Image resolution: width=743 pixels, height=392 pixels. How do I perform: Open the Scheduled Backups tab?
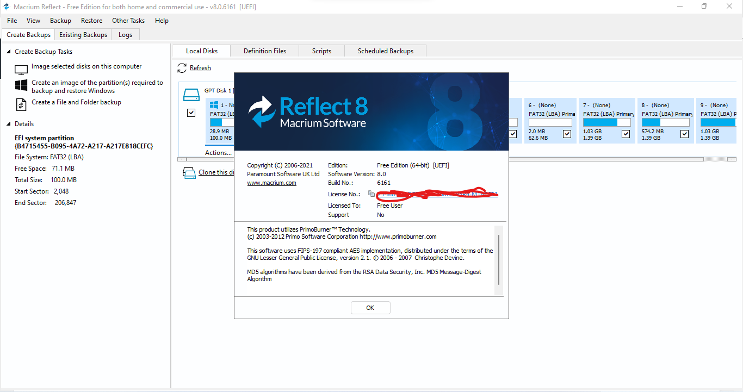(386, 51)
